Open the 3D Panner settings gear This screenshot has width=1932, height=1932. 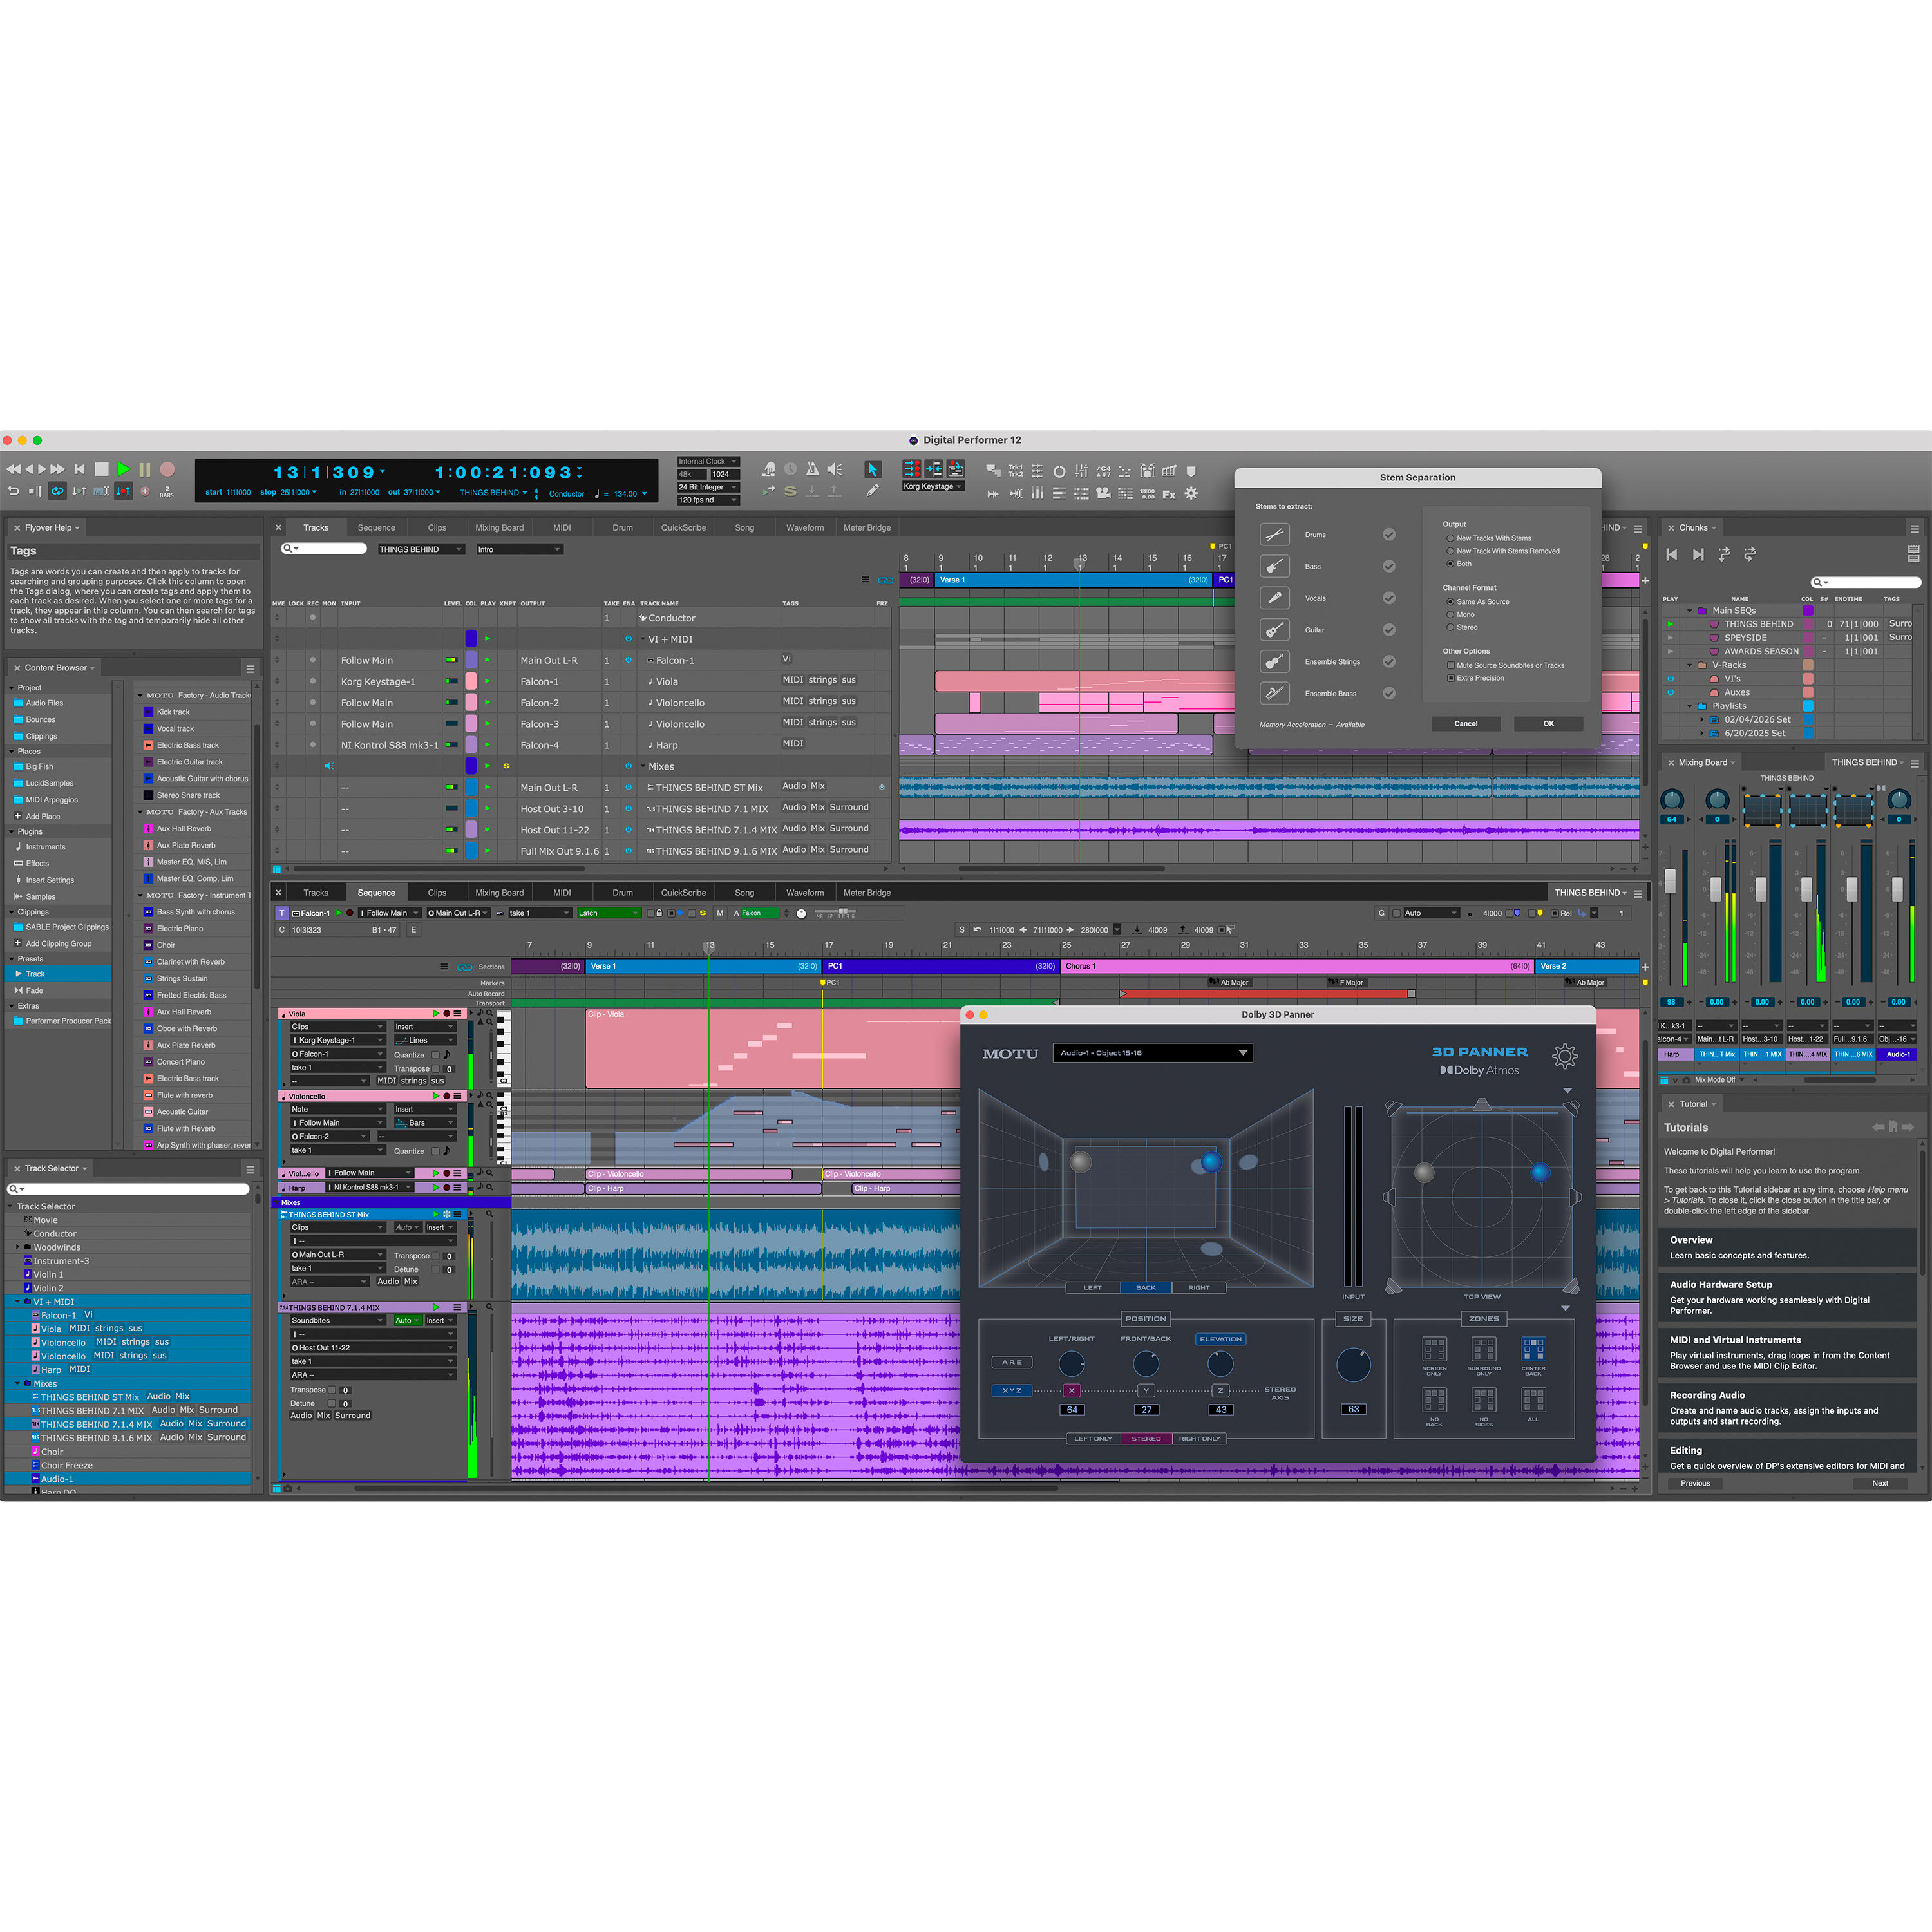[1565, 1056]
